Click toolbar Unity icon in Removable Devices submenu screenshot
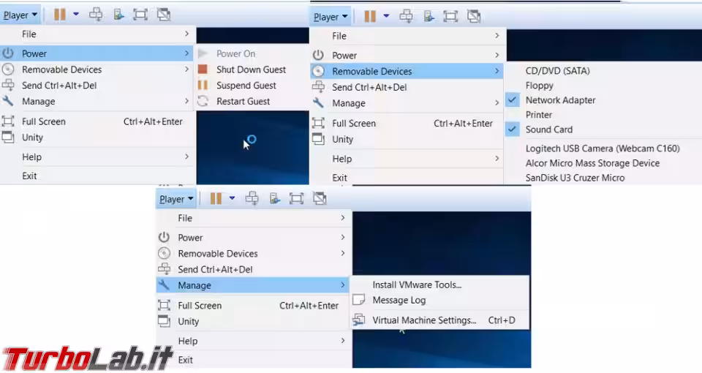702x373 pixels. tap(474, 17)
